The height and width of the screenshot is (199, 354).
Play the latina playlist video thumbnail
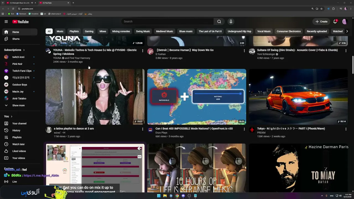(x=95, y=97)
